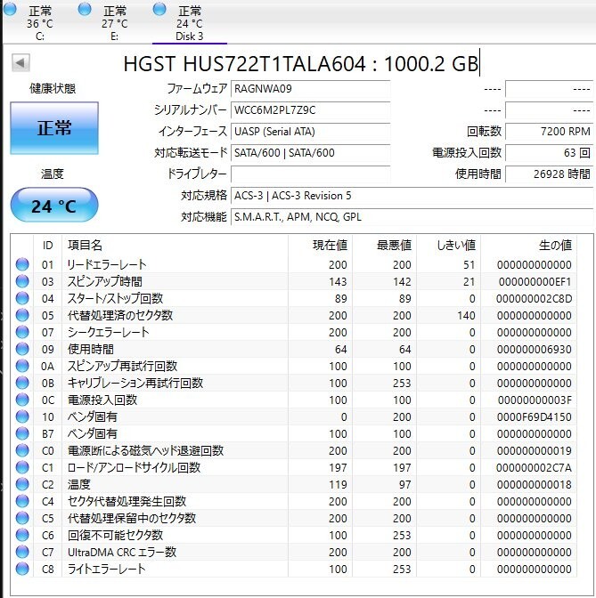Viewport: 596px width, 598px height.
Task: Click the ID column header
Action: (x=48, y=246)
